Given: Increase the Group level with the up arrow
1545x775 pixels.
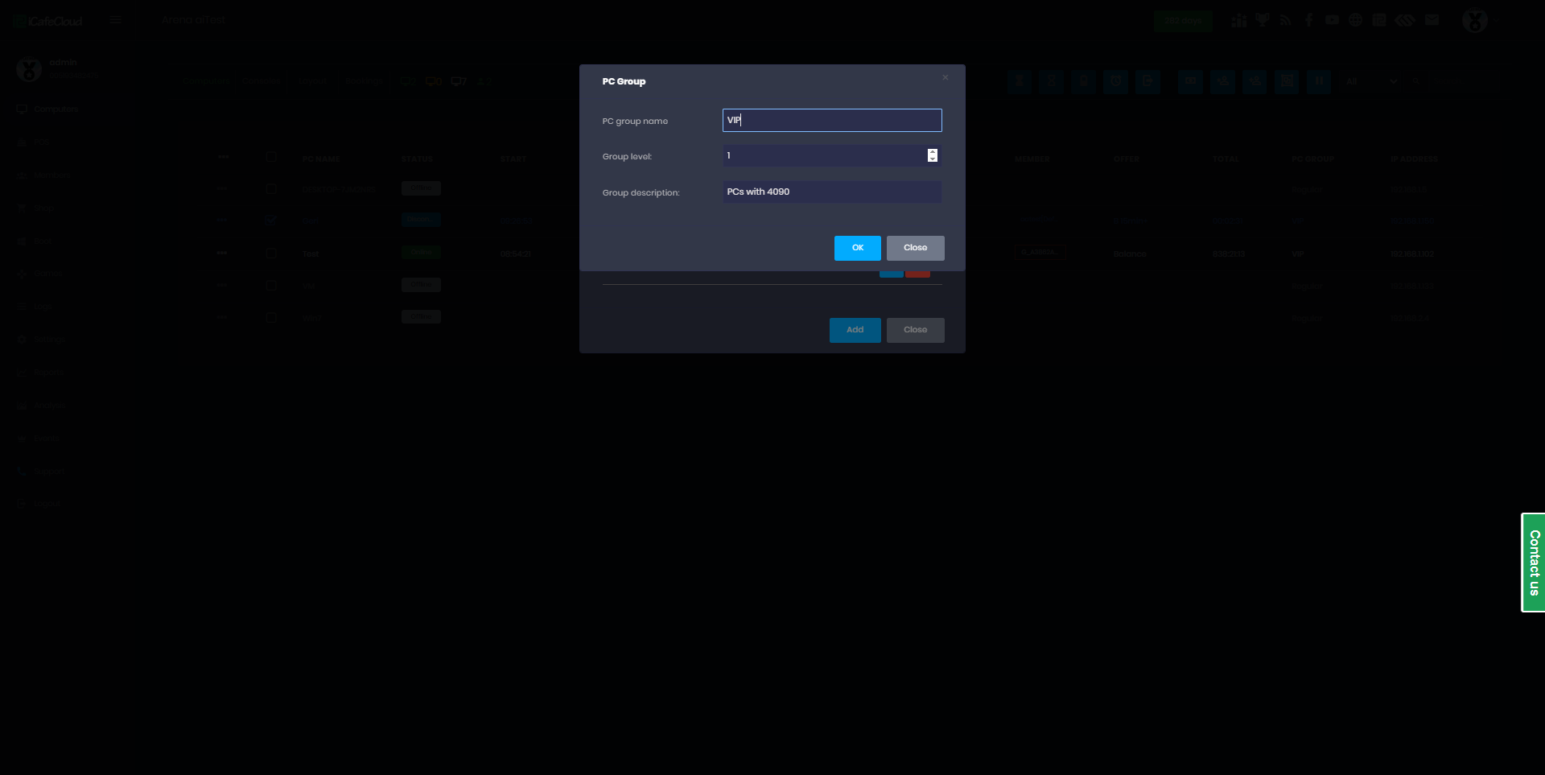Looking at the screenshot, I should [933, 152].
